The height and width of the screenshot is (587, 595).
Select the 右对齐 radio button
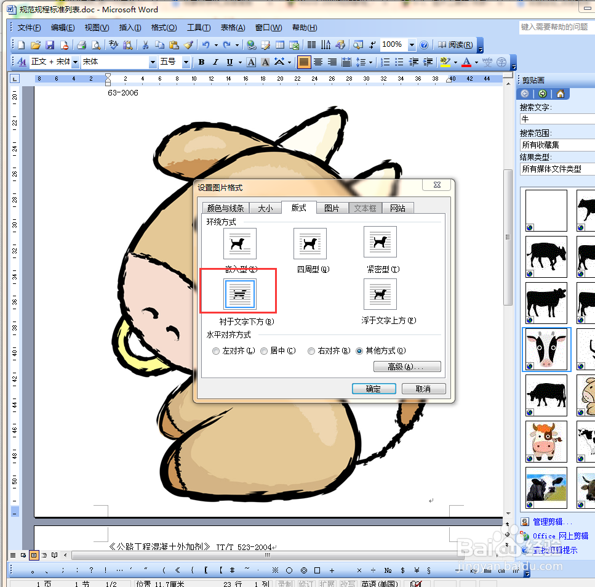[311, 351]
